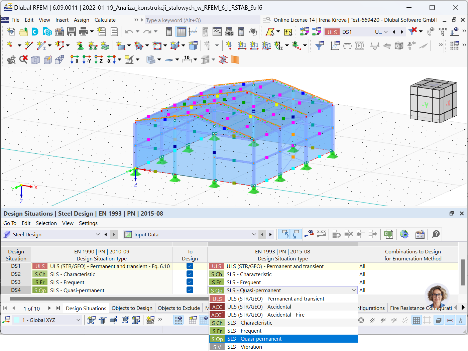Switch to the Objects to Exclude tab
468x351 pixels.
point(179,308)
